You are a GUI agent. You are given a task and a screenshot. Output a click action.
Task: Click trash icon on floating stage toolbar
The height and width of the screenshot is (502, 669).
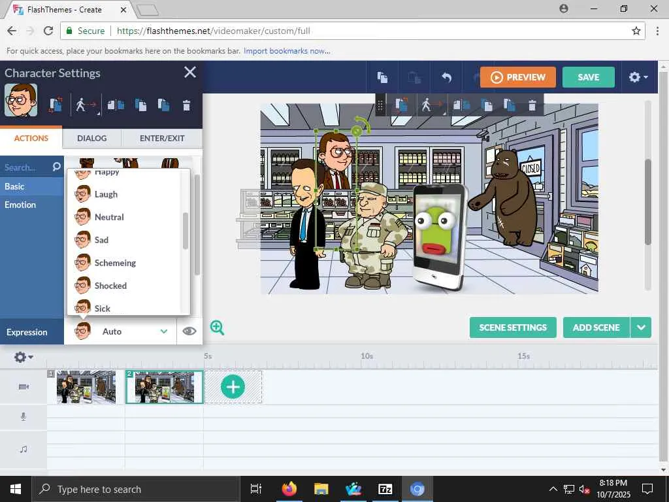pyautogui.click(x=532, y=105)
